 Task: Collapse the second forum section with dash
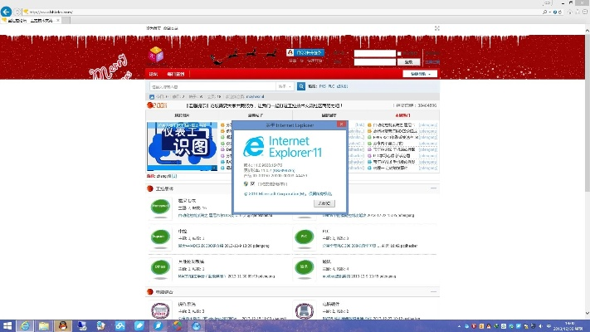(433, 291)
